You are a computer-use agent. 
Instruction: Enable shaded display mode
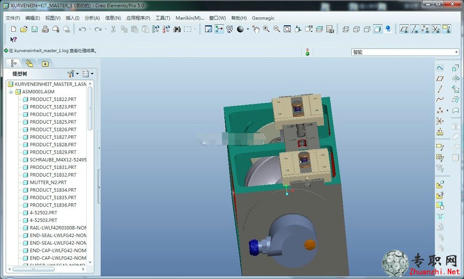pos(377,29)
